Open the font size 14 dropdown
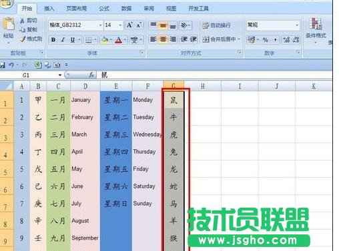 tap(120, 25)
